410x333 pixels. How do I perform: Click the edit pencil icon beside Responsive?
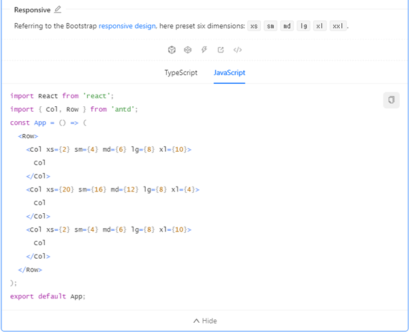pos(57,10)
